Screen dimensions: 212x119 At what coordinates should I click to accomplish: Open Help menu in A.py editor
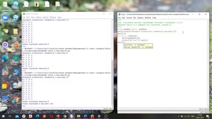click(154, 18)
